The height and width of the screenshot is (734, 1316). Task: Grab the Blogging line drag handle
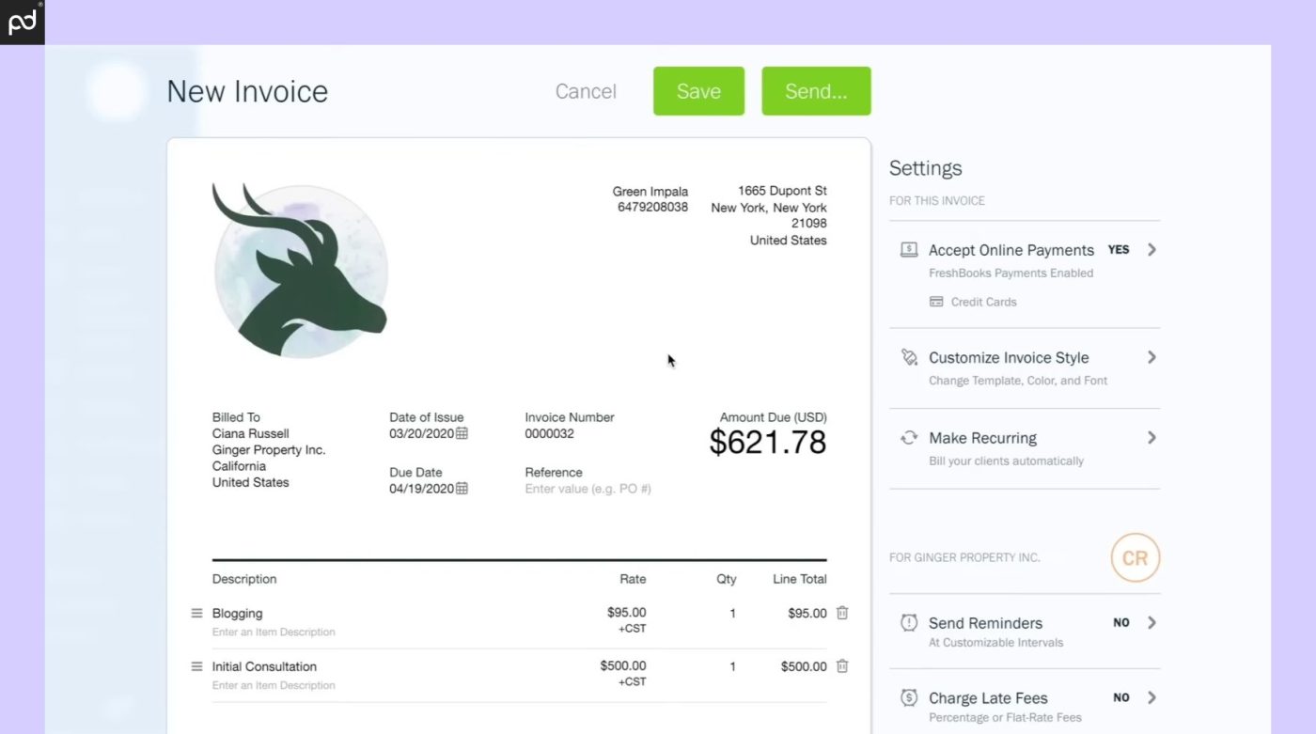pyautogui.click(x=196, y=613)
